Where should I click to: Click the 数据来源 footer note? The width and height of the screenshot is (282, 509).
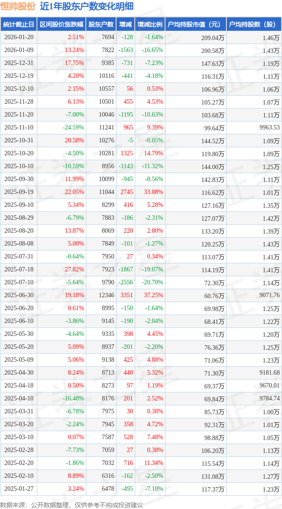(x=72, y=505)
